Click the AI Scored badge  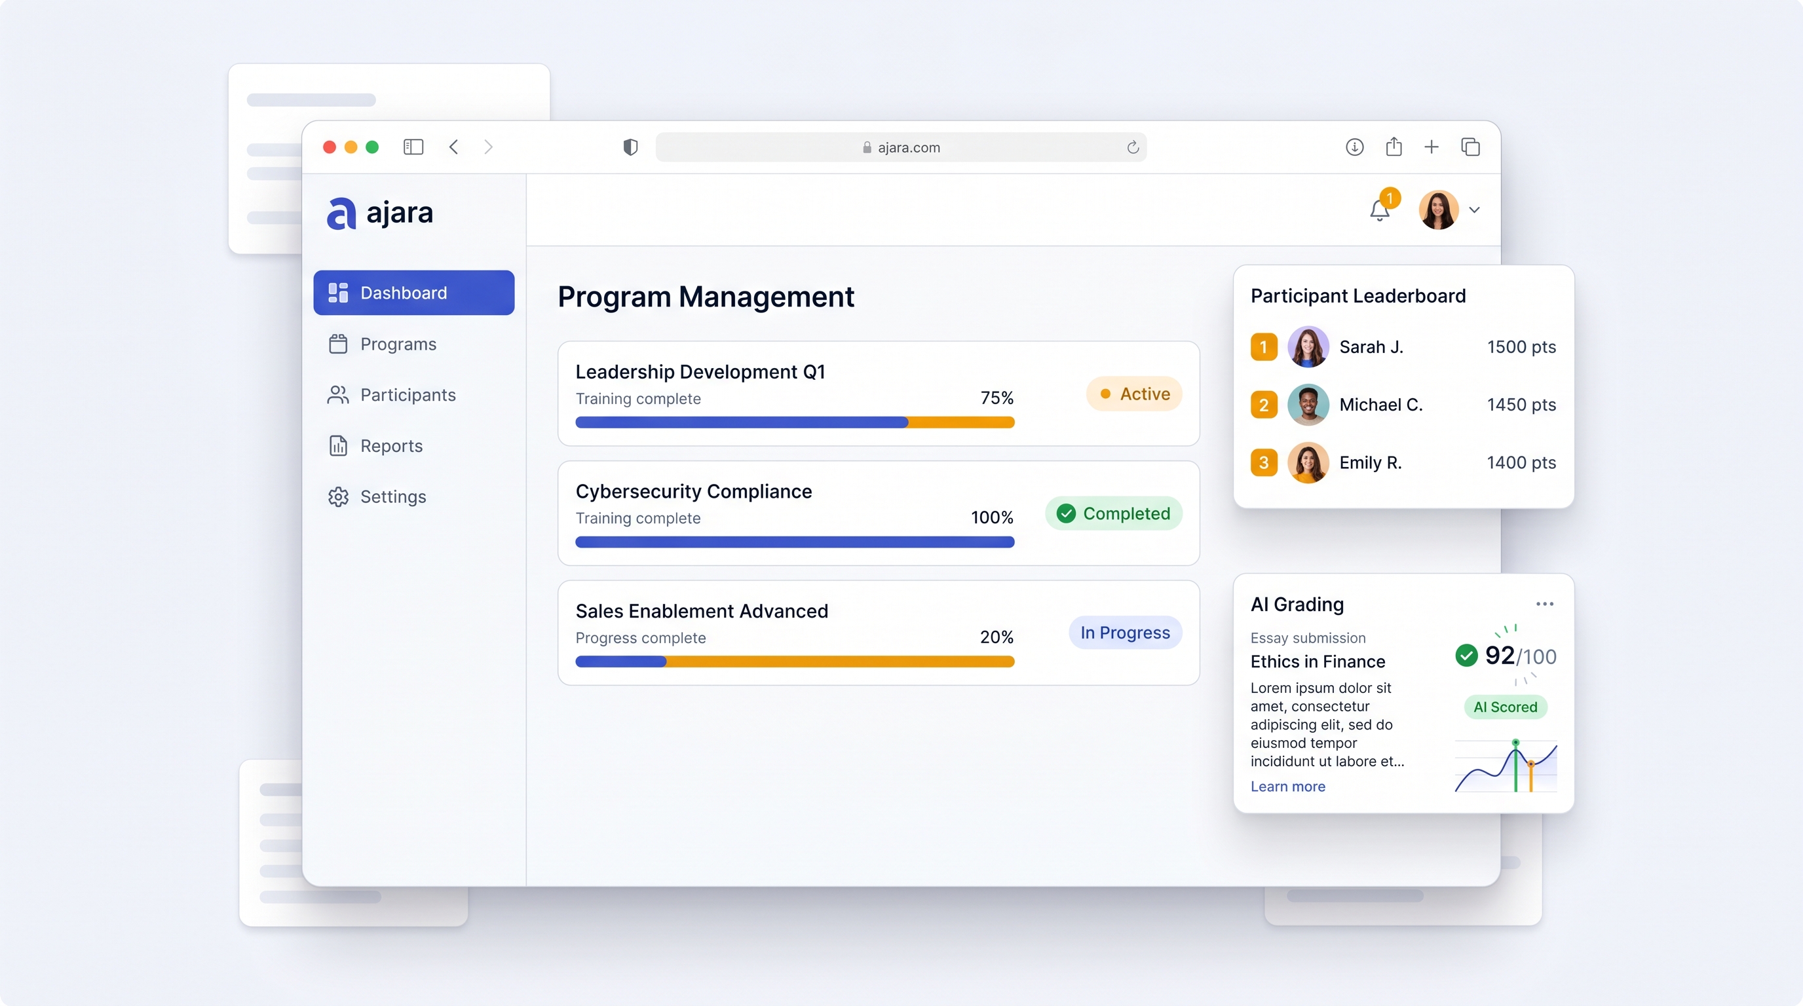point(1506,707)
